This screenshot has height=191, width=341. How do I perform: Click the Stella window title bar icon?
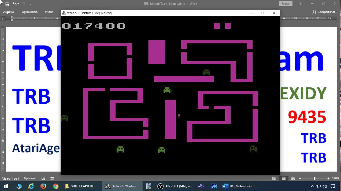64,13
